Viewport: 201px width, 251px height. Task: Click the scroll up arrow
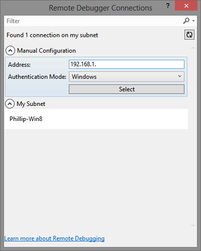[x=193, y=48]
